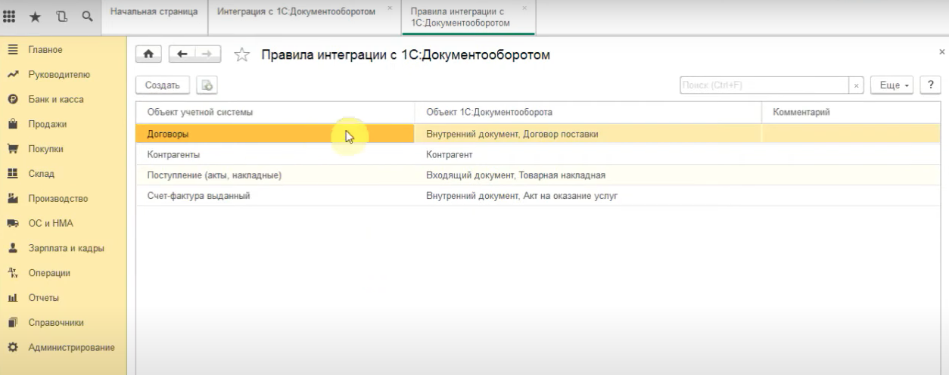Open global search magnifier icon
Viewport: 949px width, 375px height.
point(88,17)
